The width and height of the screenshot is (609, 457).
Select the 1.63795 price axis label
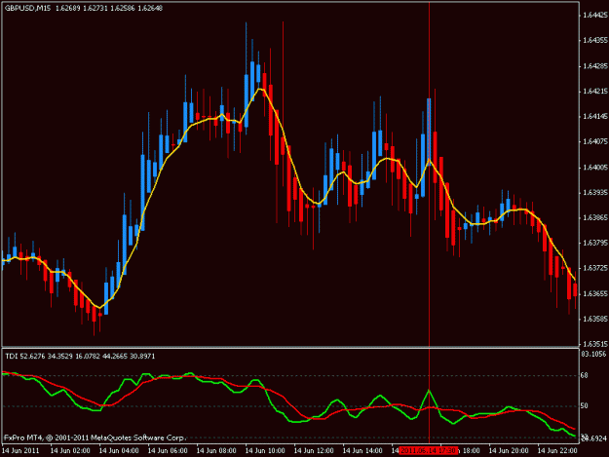[594, 243]
